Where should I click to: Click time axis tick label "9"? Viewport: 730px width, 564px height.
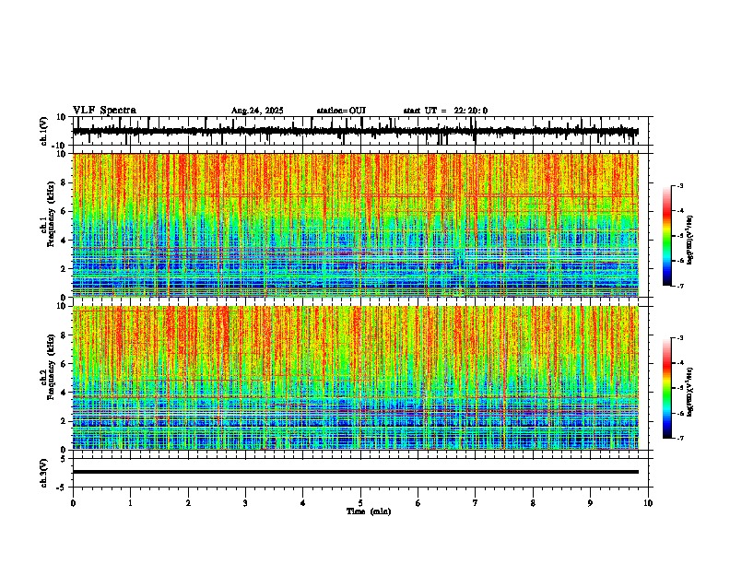coord(590,503)
